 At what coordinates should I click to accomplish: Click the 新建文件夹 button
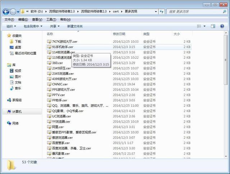coord(75,26)
